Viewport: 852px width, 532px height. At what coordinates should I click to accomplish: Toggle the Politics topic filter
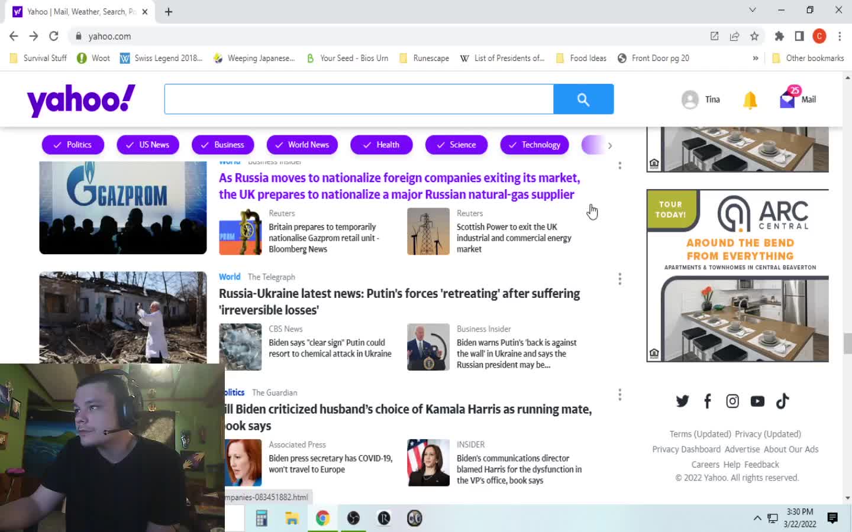tap(73, 145)
